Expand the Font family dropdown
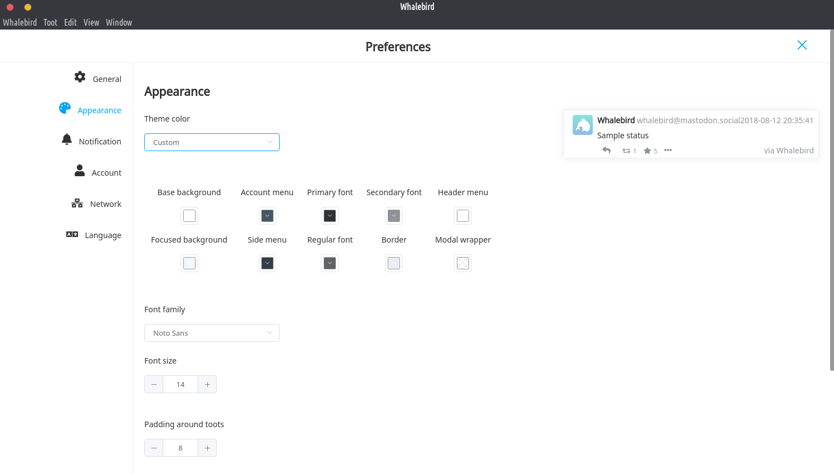The width and height of the screenshot is (834, 474). point(212,333)
